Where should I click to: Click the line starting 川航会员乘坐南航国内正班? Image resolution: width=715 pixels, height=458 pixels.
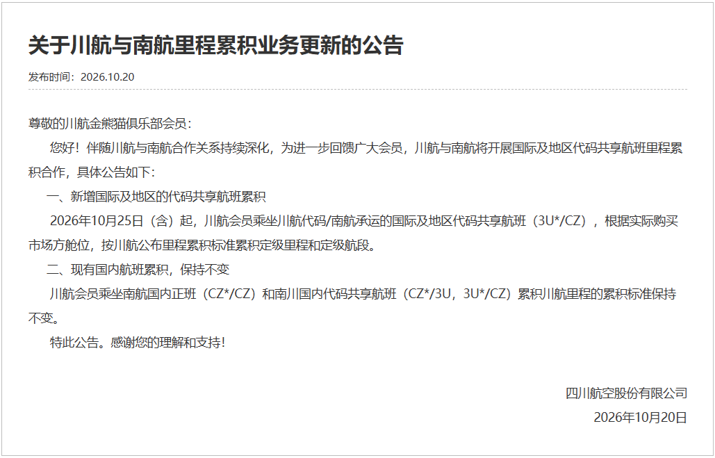(x=363, y=294)
